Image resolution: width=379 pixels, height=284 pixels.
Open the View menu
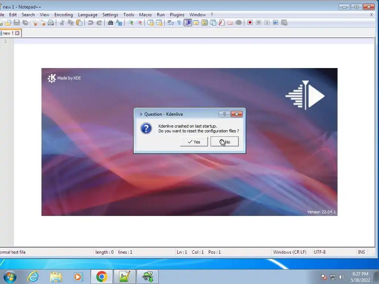click(x=44, y=15)
